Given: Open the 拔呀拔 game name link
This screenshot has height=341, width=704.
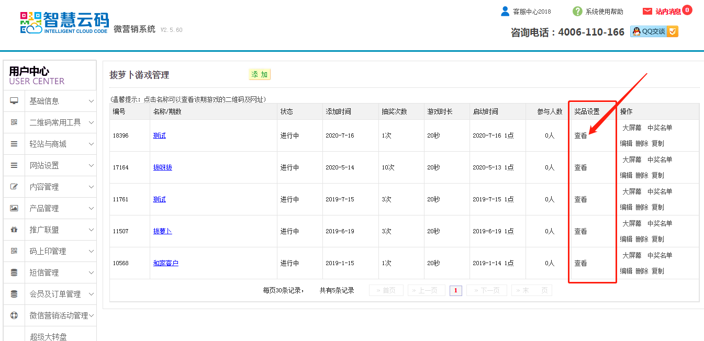Looking at the screenshot, I should 162,167.
